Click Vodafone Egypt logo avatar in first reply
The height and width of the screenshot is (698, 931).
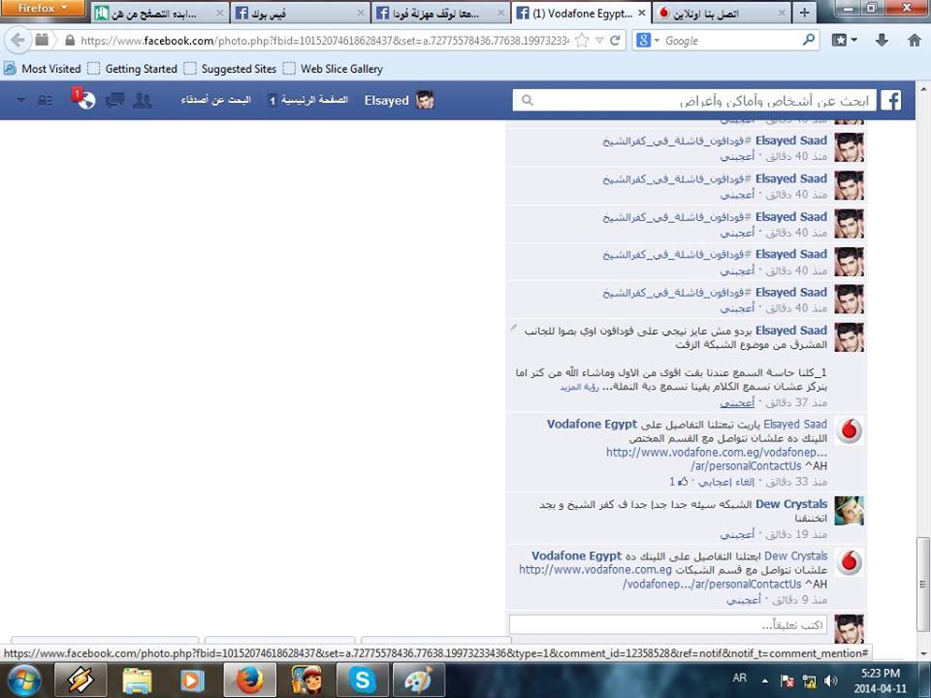[850, 430]
